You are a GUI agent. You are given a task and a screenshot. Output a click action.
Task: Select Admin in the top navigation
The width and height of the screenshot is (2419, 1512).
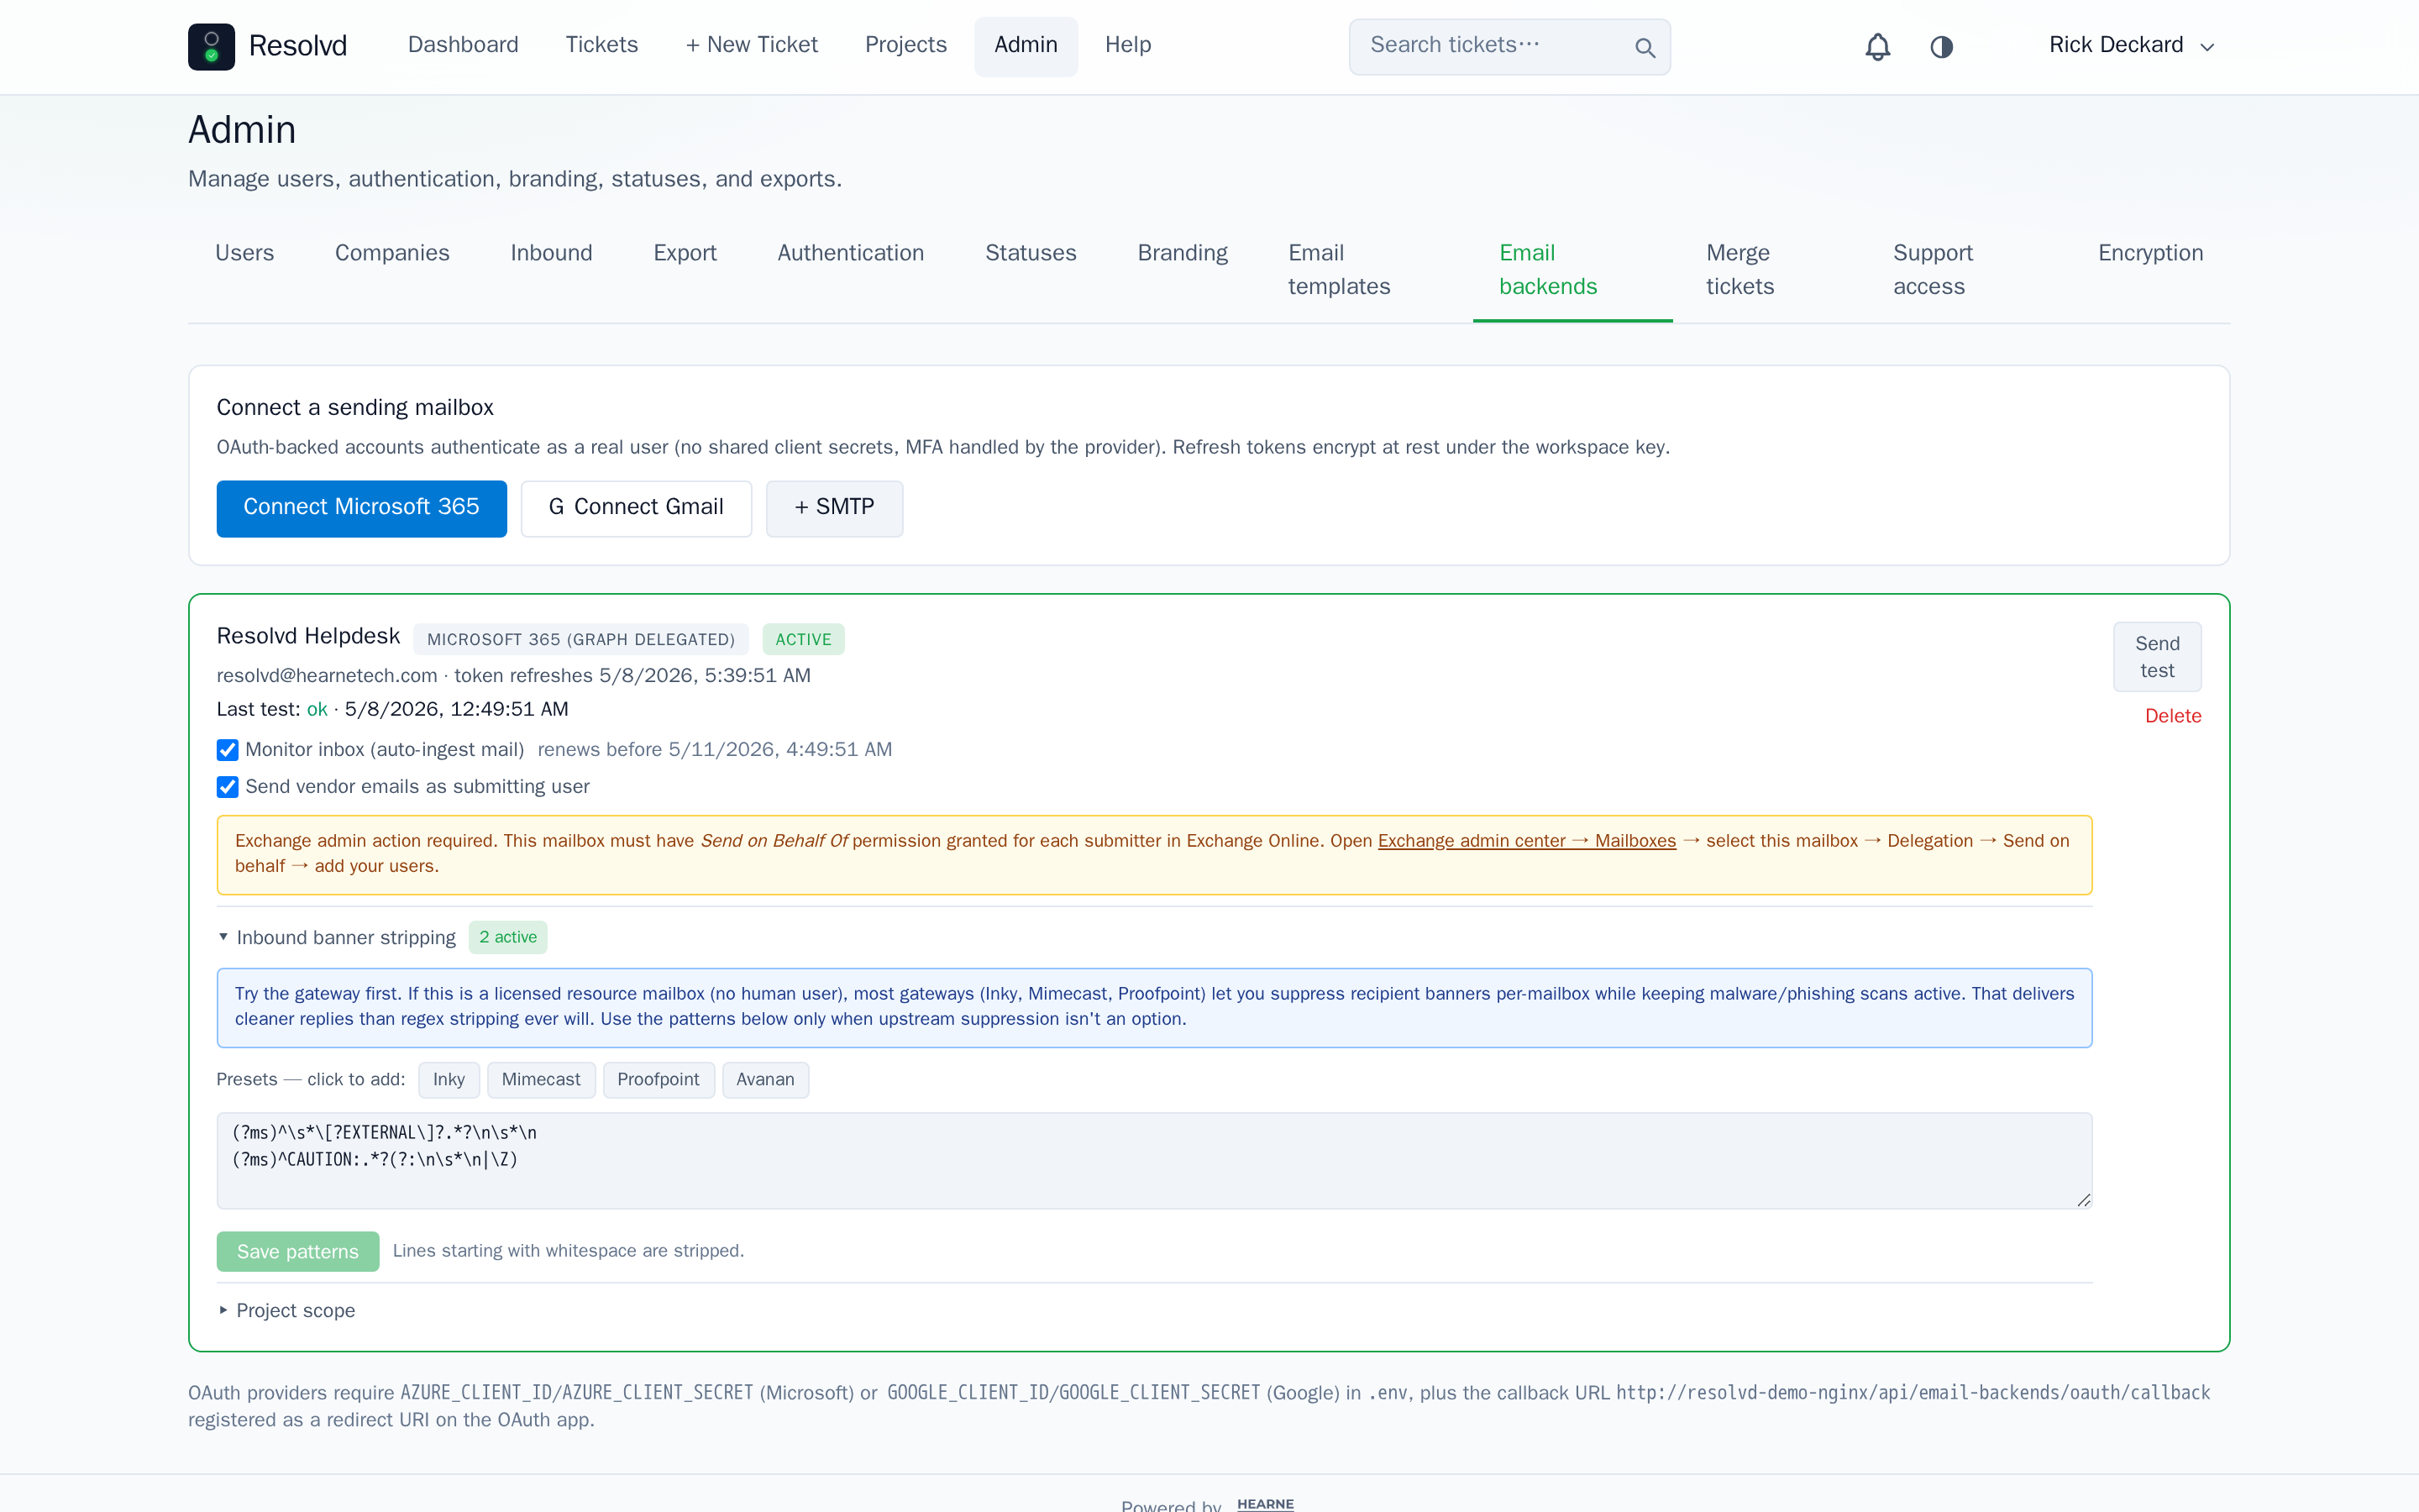point(1026,45)
